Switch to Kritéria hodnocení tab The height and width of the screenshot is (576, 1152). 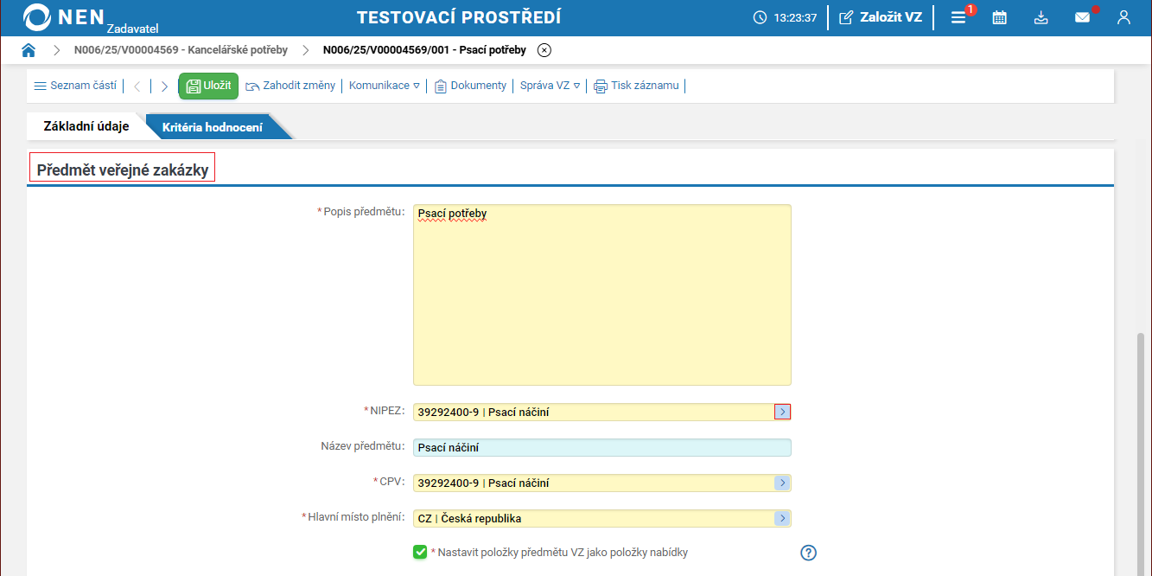point(213,127)
